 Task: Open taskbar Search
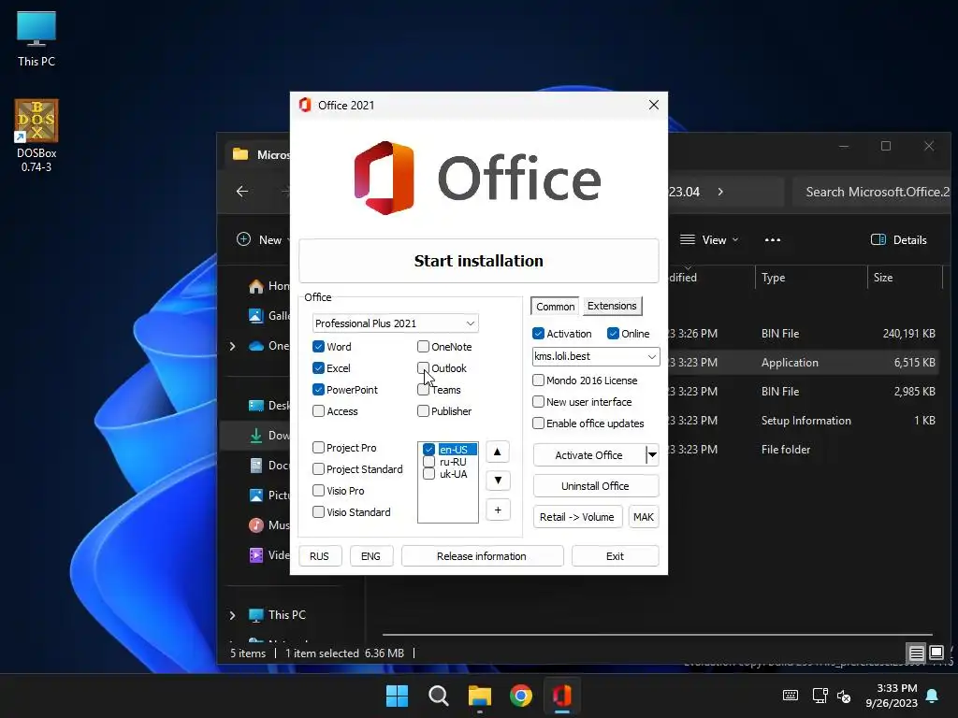[438, 696]
